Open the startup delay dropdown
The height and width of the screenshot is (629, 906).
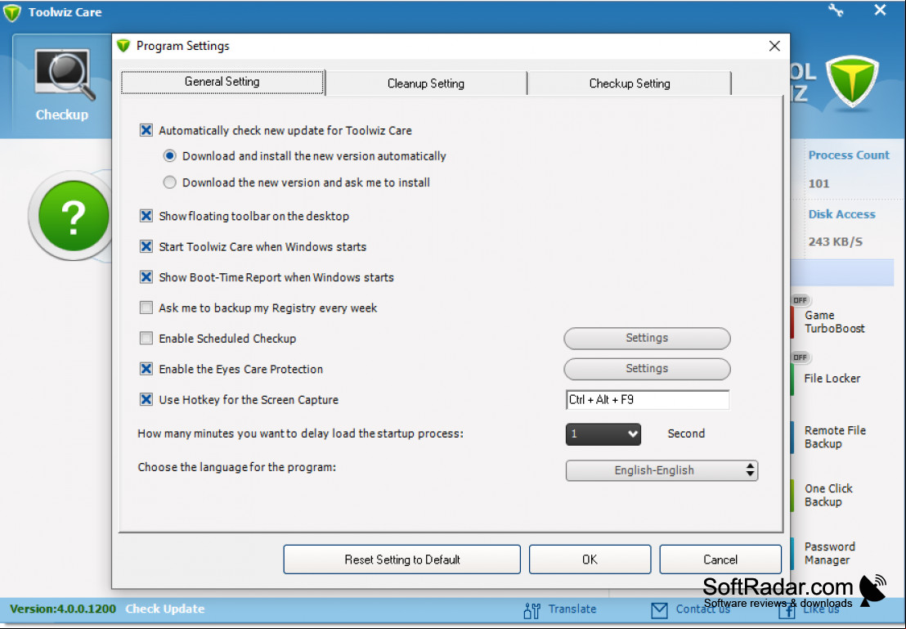[x=603, y=434]
